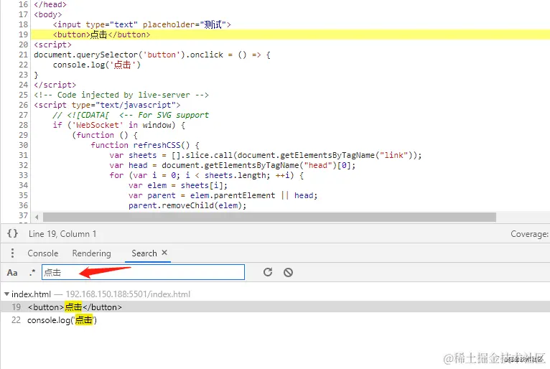This screenshot has width=550, height=369.
Task: Click line number 22 in gutter
Action: pos(23,65)
